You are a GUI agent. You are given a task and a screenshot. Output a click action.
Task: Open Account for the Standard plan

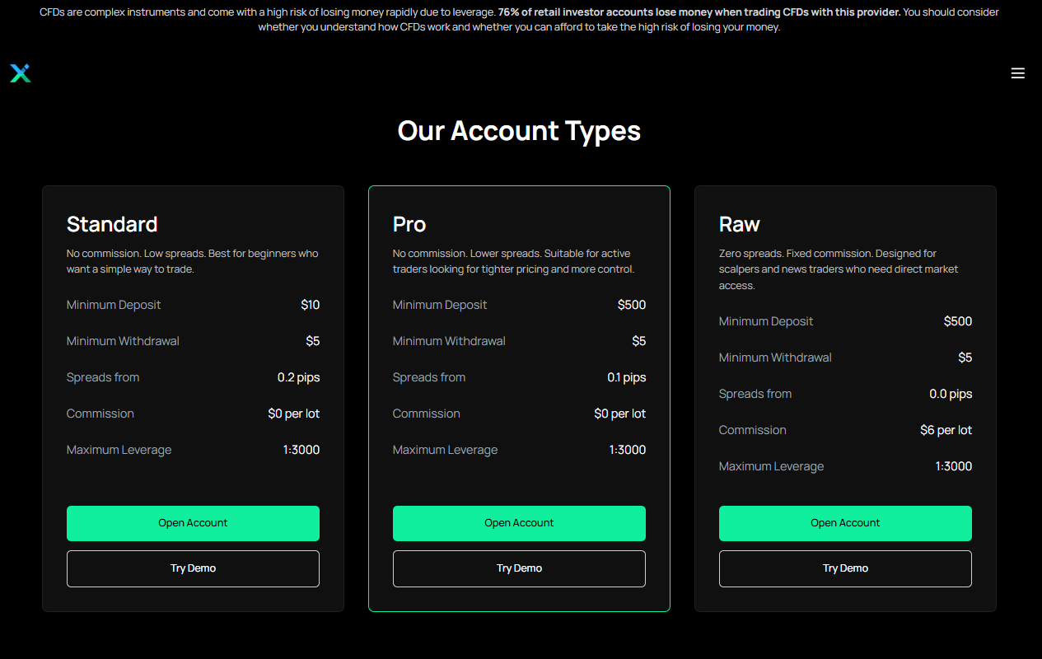pos(193,523)
